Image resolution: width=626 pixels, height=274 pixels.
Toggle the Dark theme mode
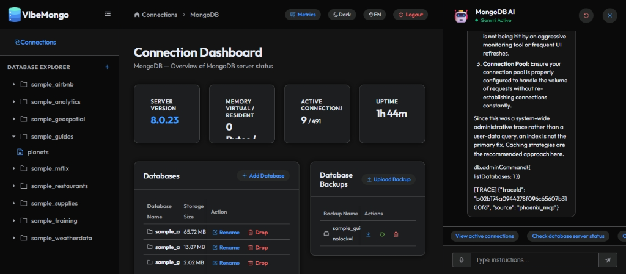tap(342, 15)
